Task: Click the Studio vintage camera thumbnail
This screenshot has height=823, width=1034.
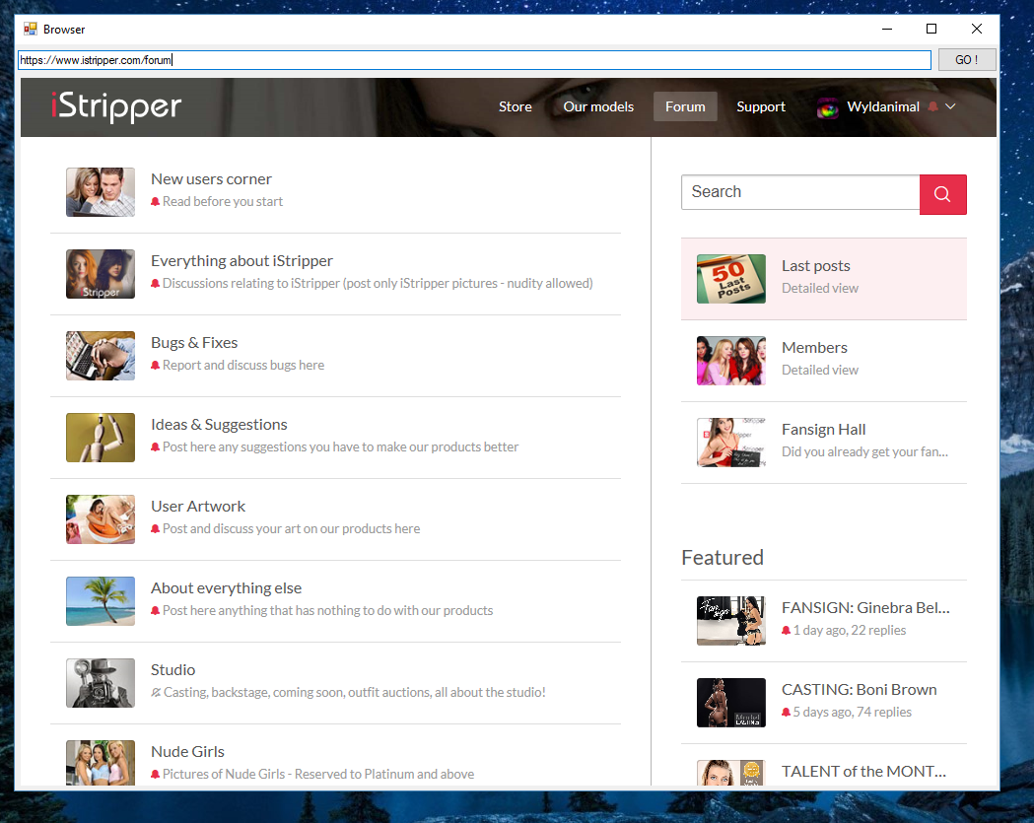Action: pyautogui.click(x=101, y=682)
